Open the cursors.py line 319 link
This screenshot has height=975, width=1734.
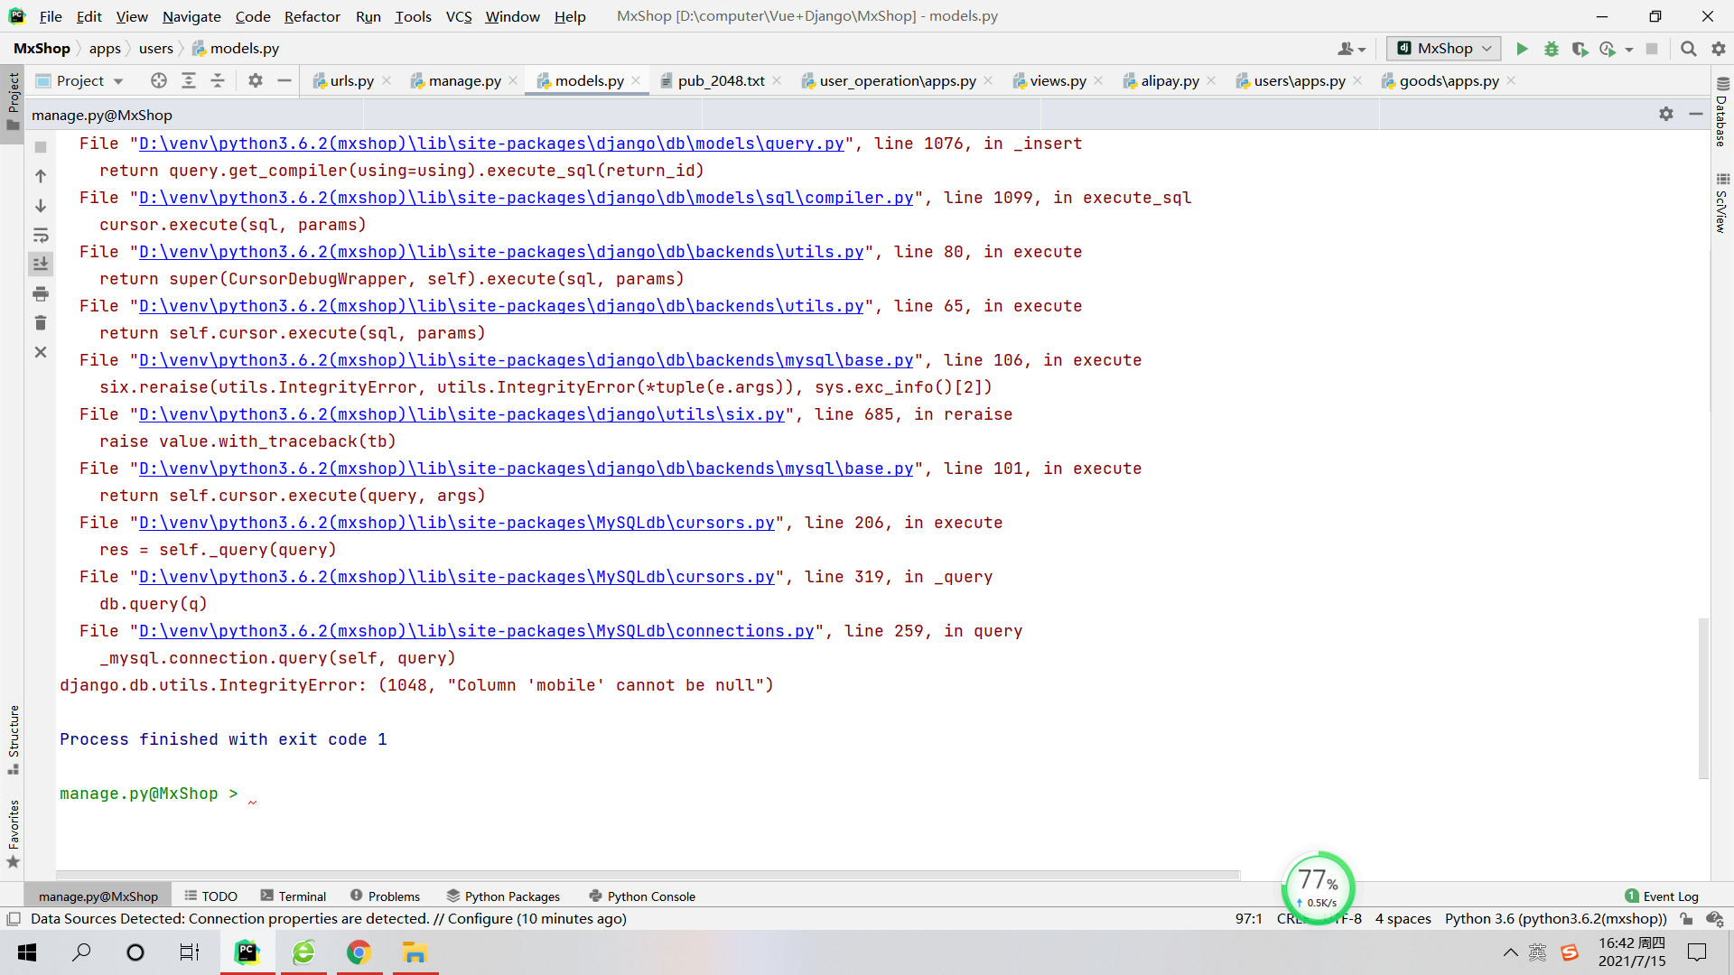point(456,577)
